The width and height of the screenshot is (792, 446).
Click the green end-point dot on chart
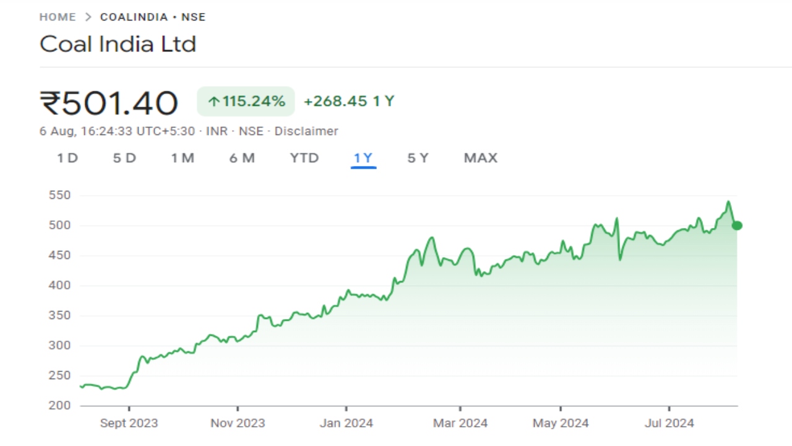[736, 225]
